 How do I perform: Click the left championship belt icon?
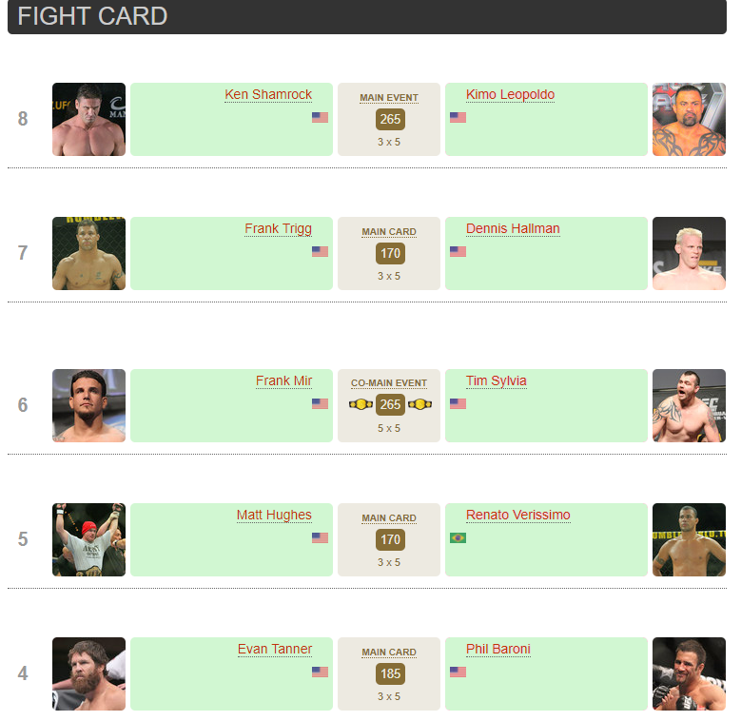point(361,404)
